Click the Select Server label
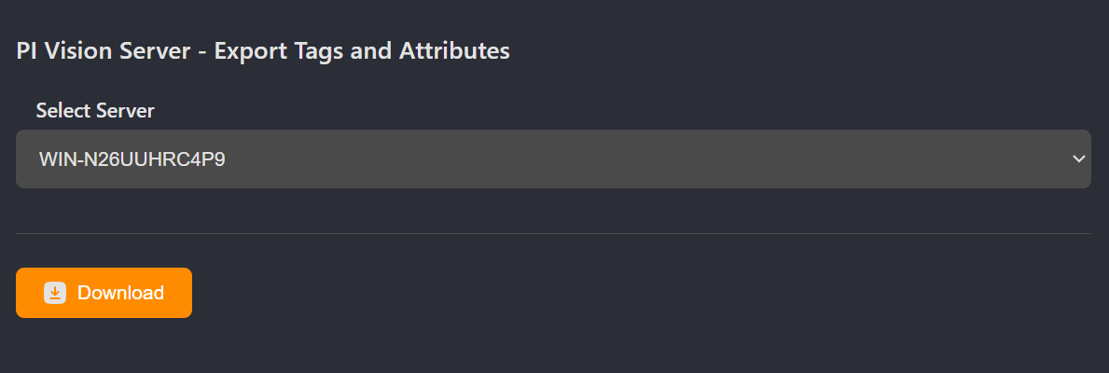Viewport: 1109px width, 373px height. [x=95, y=110]
